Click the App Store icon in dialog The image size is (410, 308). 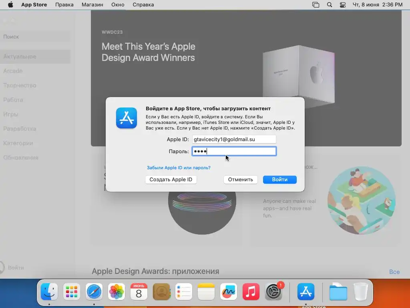tap(127, 118)
